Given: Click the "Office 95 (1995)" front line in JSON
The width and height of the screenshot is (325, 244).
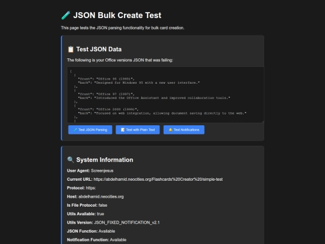Looking at the screenshot, I should [106, 79].
